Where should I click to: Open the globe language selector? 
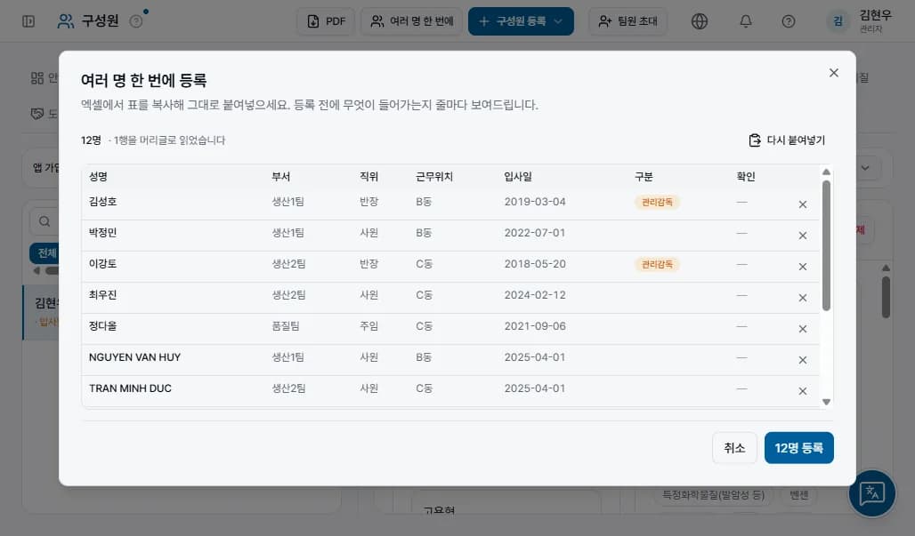click(x=699, y=21)
